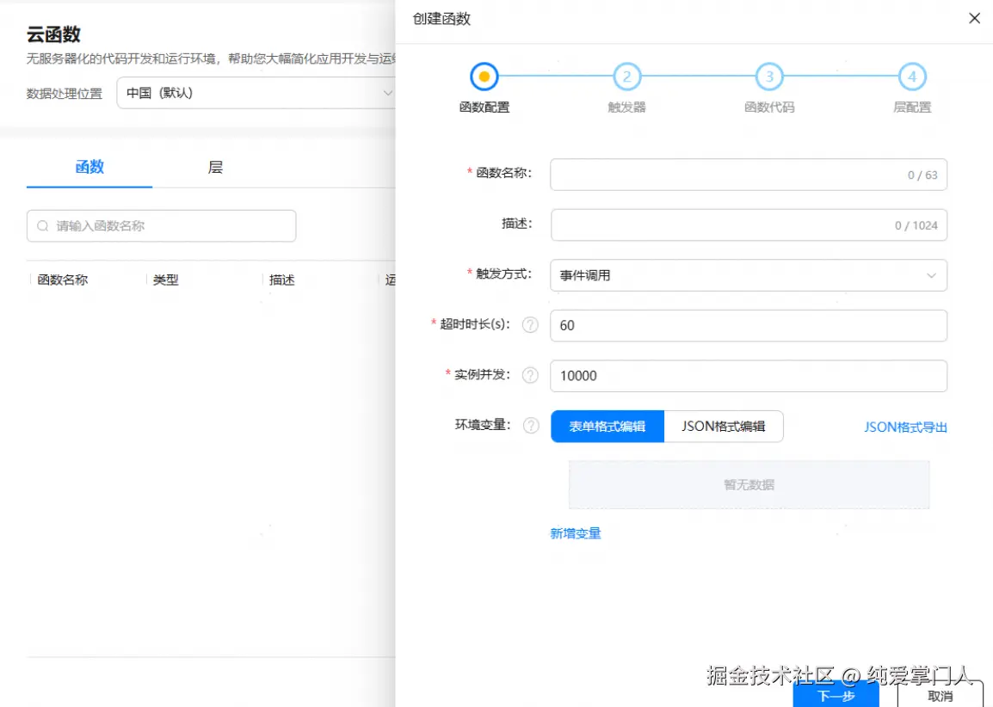Jump to step 4 层配置 circle

point(911,77)
